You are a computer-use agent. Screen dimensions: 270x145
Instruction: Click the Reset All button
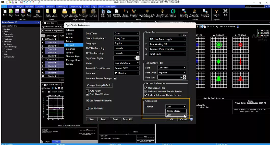(127, 119)
